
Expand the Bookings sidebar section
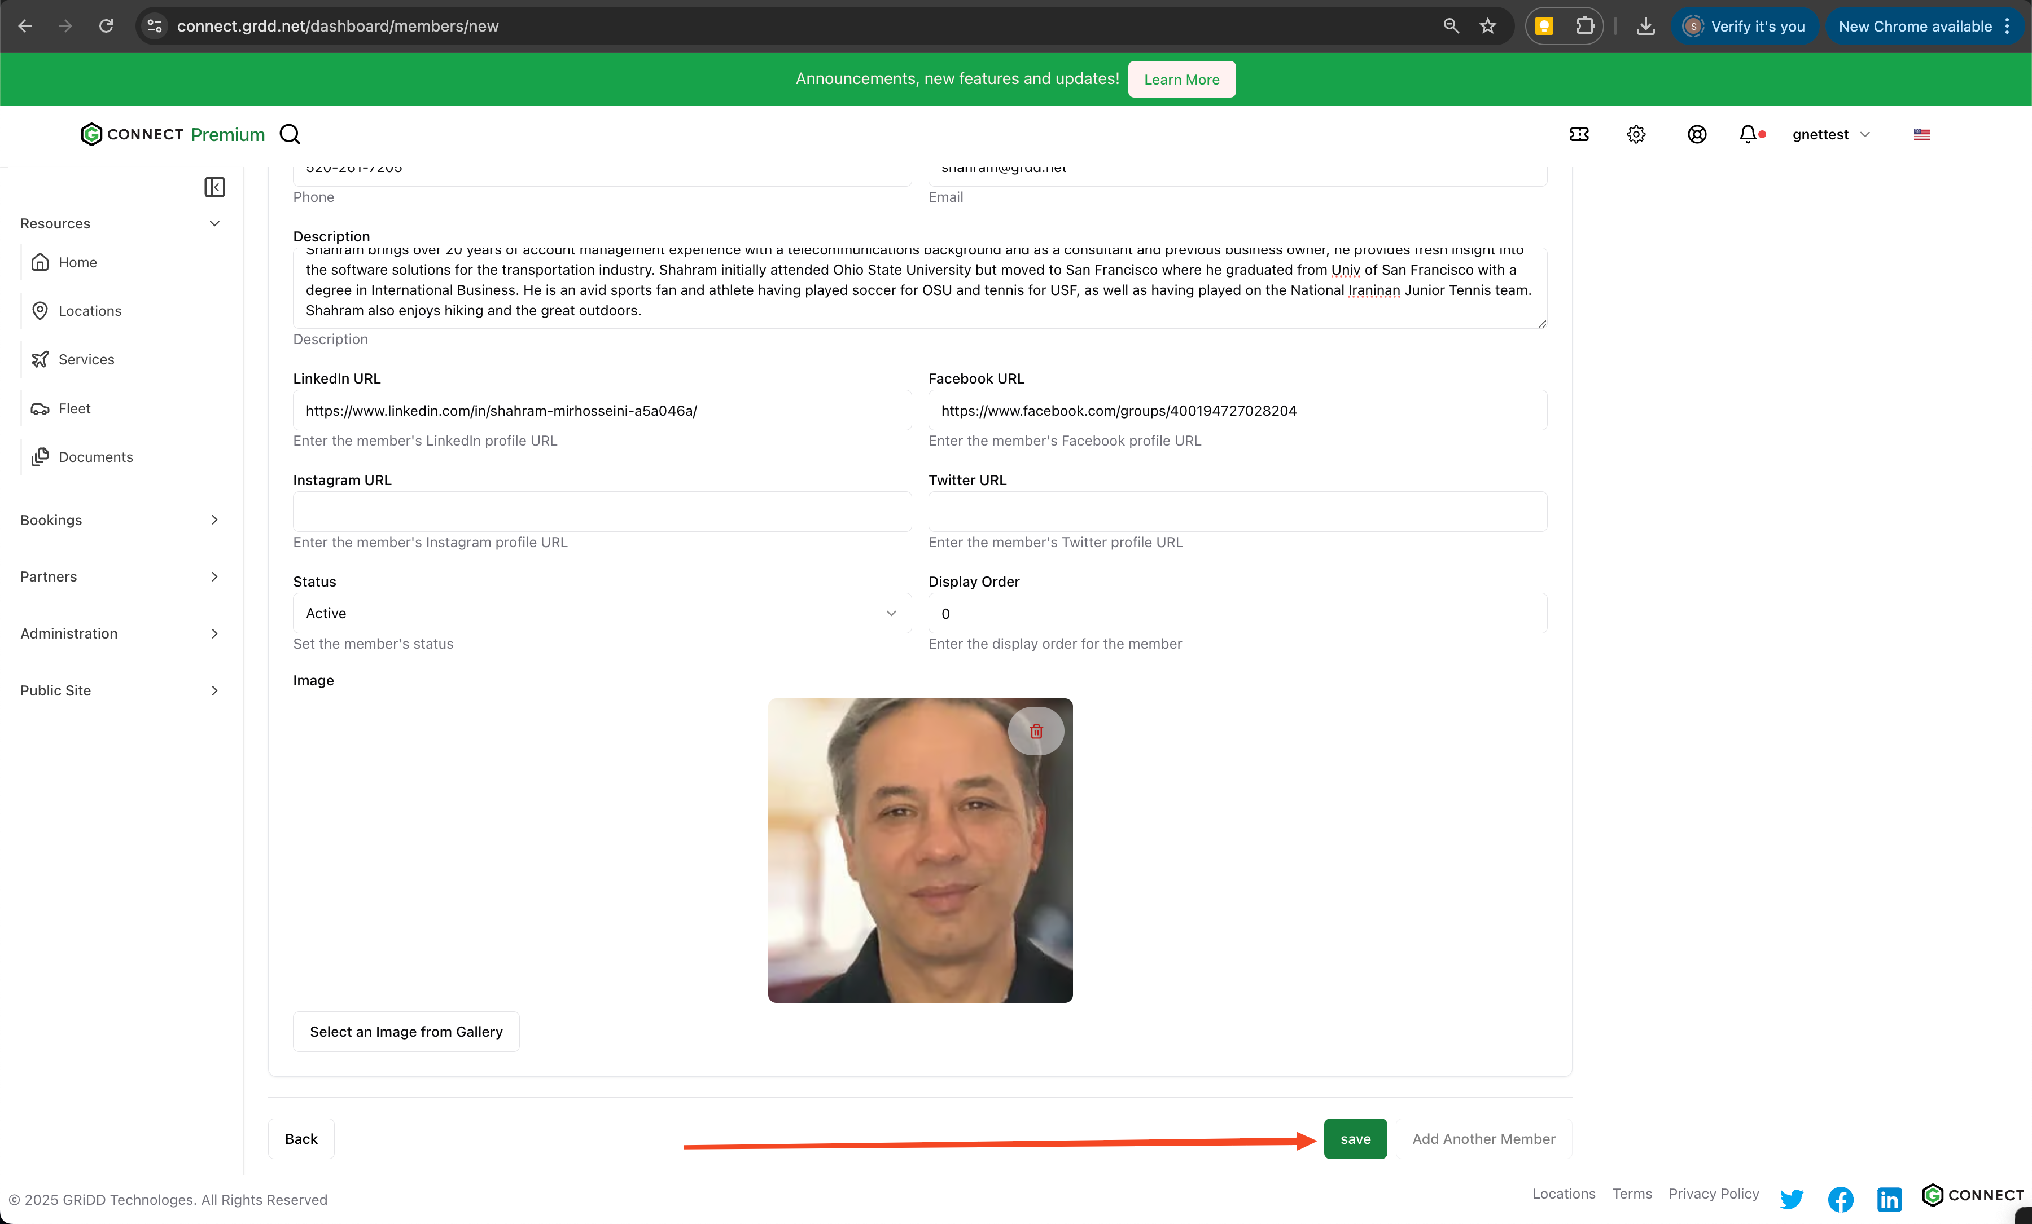[120, 520]
